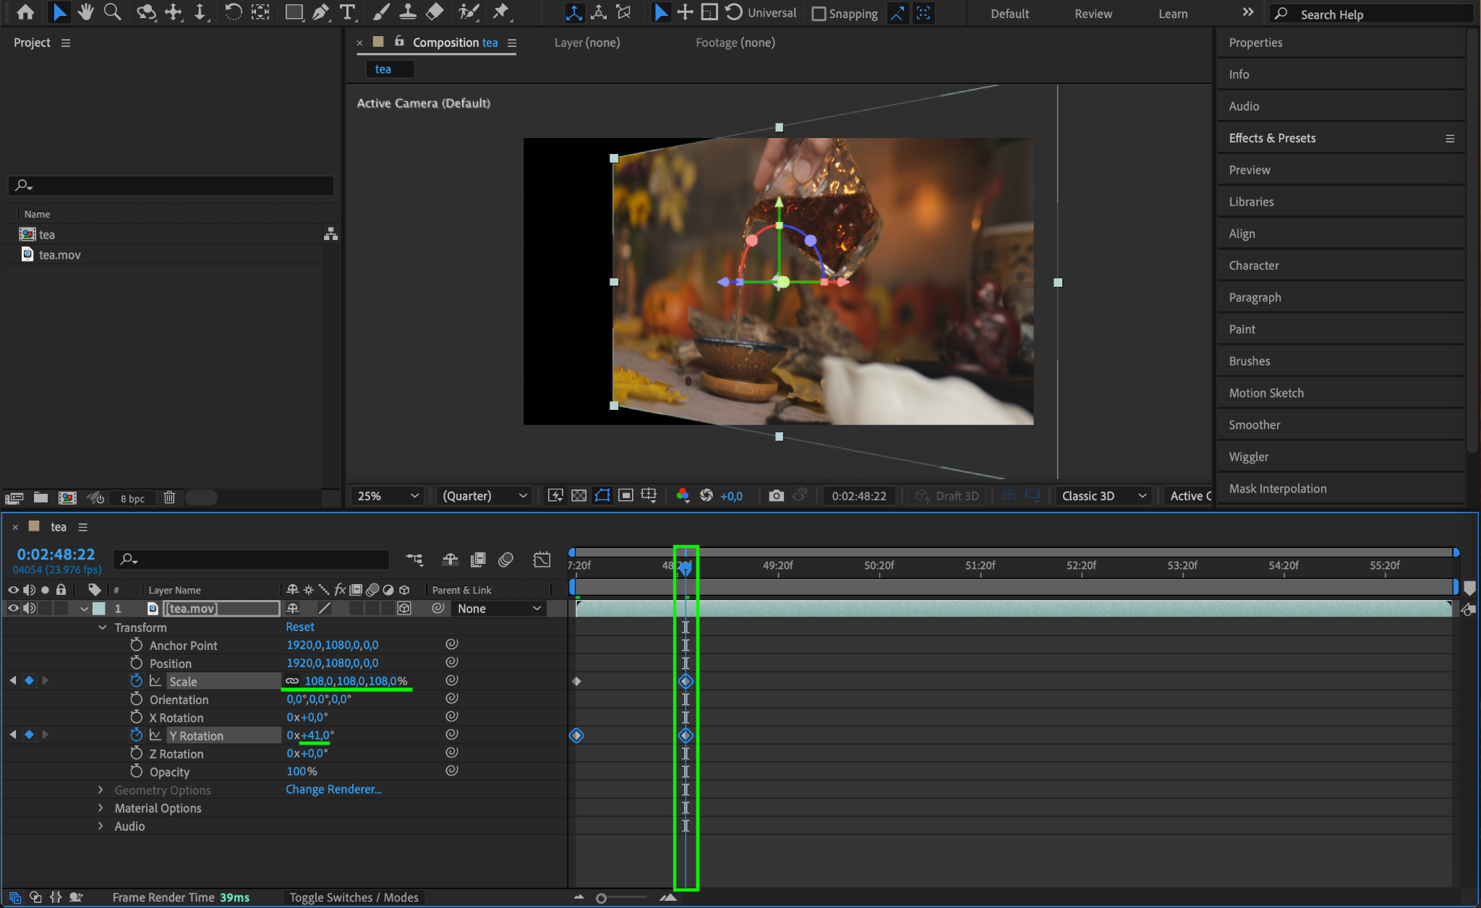Toggle the Scale stopwatch keyframing

pos(136,681)
